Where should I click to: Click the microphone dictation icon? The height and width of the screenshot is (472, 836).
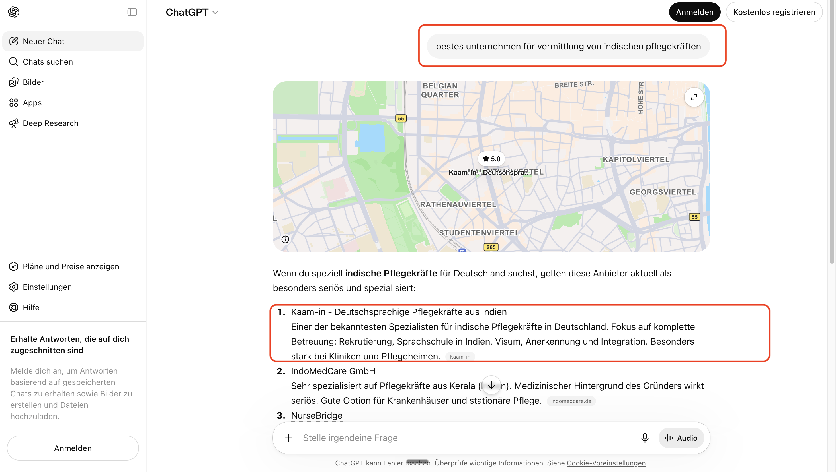[645, 438]
